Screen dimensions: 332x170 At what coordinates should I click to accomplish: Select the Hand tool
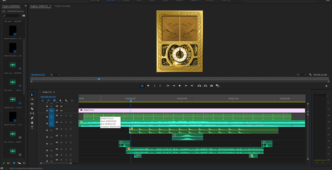32,123
